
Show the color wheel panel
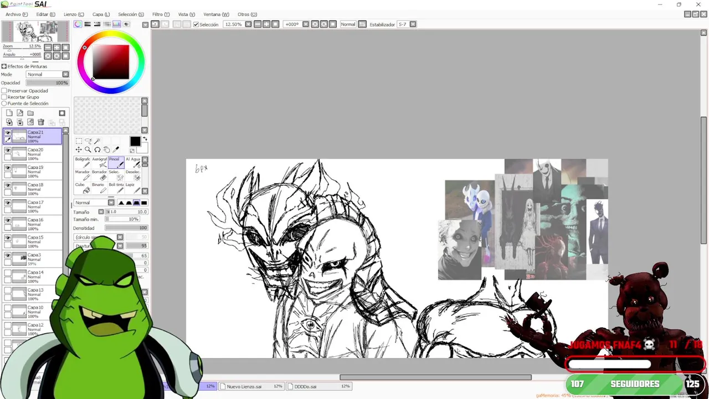78,24
